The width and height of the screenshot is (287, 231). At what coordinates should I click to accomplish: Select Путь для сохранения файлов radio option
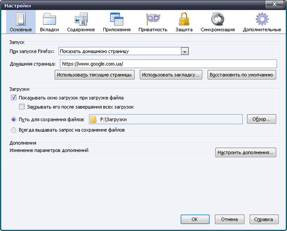pos(13,119)
